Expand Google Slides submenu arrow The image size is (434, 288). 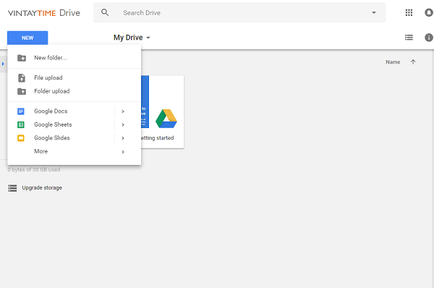123,138
